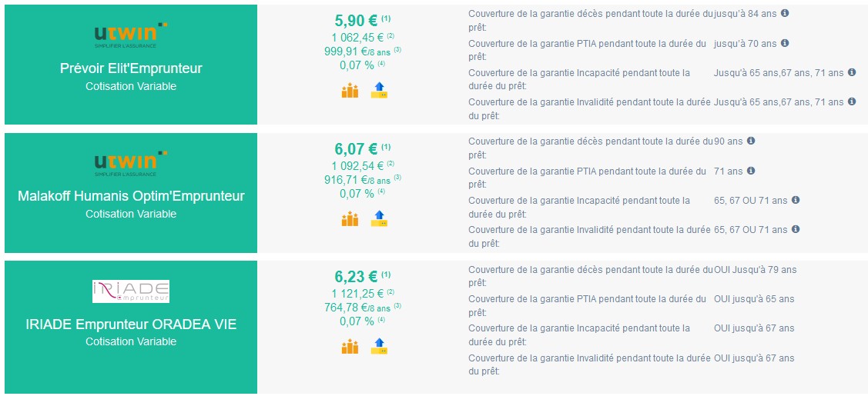This screenshot has width=868, height=396.
Task: Select the IRIADE Emprunteur ORADEA VIE title
Action: click(x=131, y=324)
